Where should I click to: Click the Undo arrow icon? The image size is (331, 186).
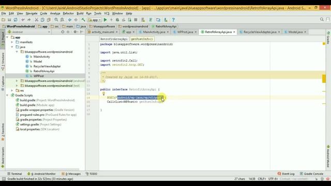click(23, 20)
